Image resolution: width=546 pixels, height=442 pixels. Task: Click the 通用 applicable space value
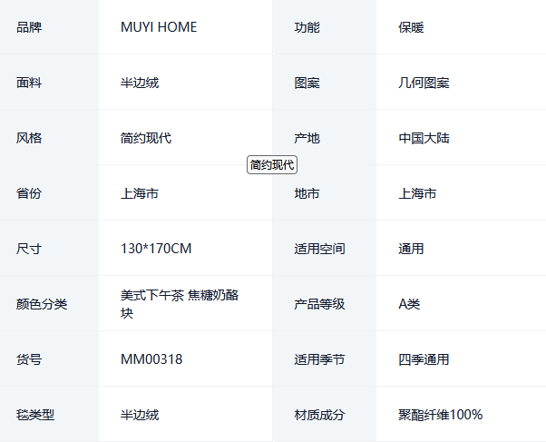[411, 249]
